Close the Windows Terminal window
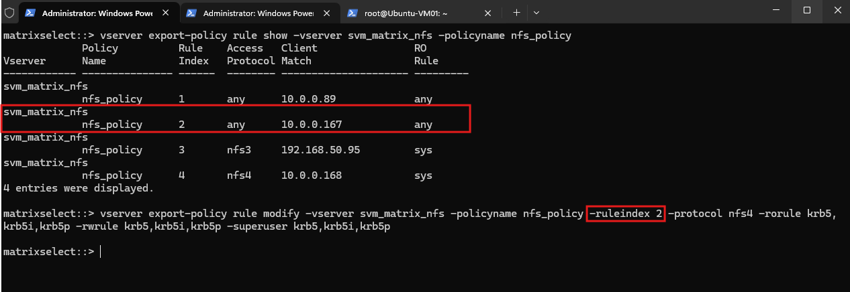This screenshot has height=292, width=850. pos(836,10)
